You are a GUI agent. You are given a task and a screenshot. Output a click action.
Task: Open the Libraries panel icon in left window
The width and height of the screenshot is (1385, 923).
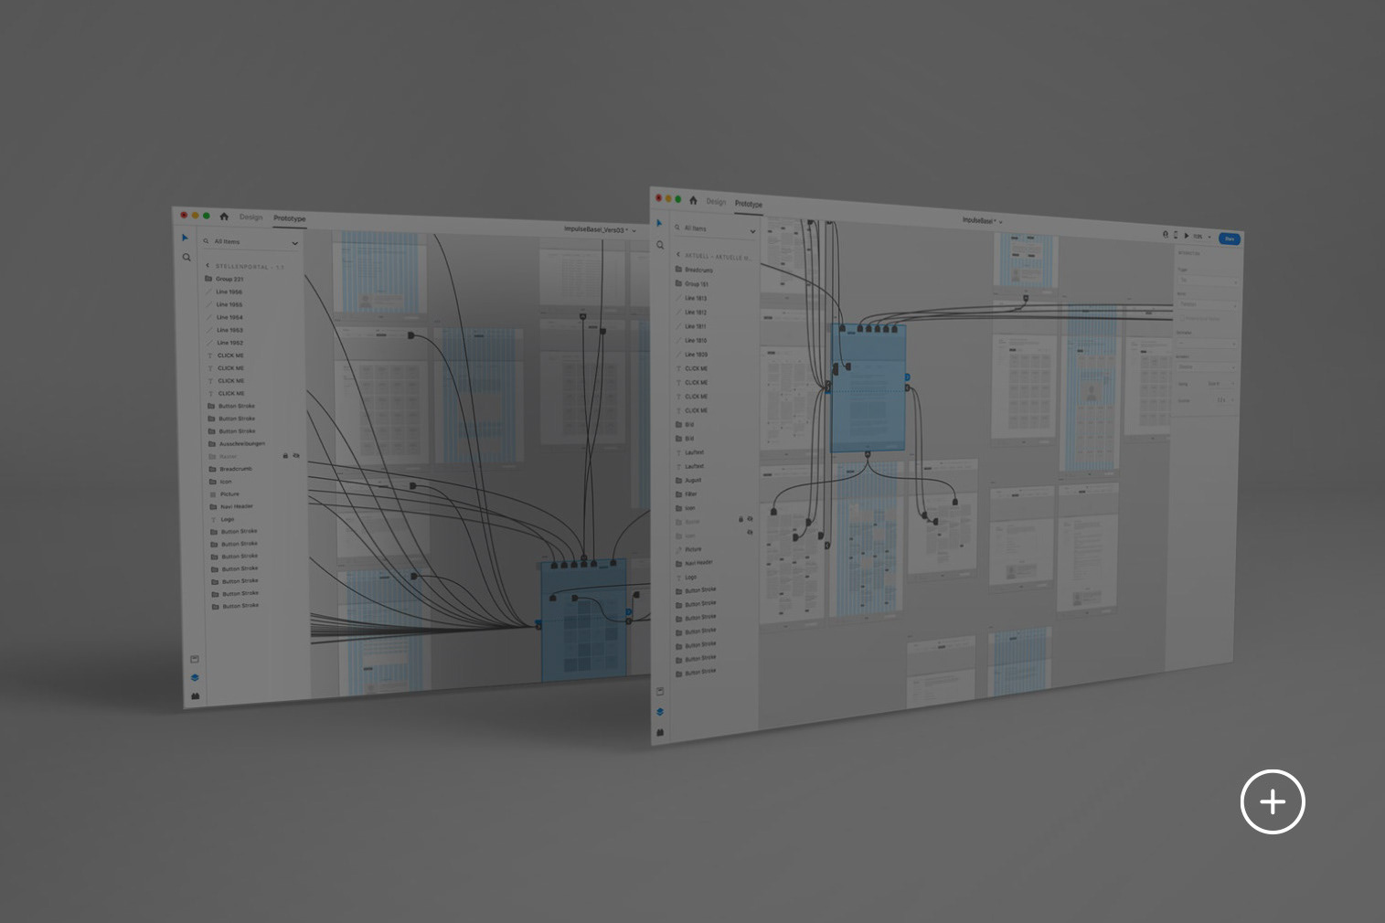pos(195,659)
